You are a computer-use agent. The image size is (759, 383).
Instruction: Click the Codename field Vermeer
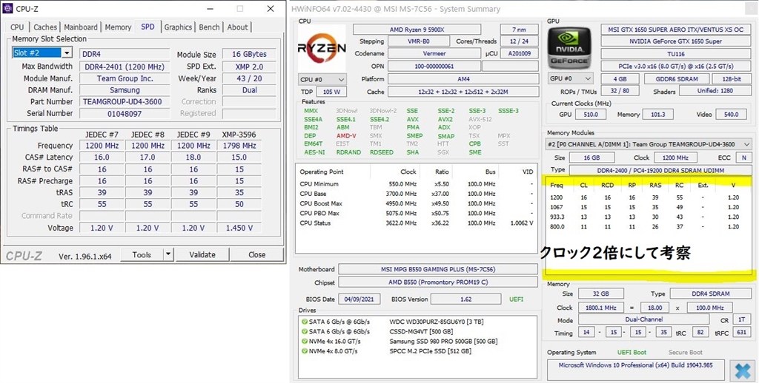434,54
